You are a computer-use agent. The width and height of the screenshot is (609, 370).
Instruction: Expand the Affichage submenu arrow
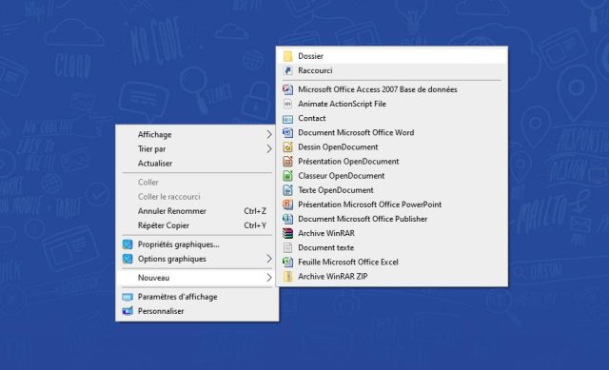268,135
